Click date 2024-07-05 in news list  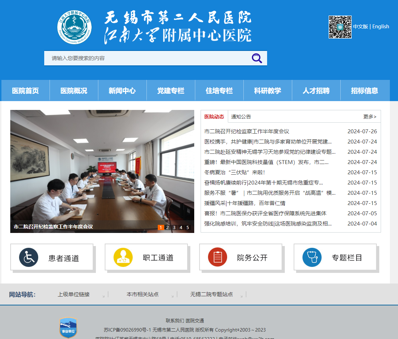[x=362, y=214]
